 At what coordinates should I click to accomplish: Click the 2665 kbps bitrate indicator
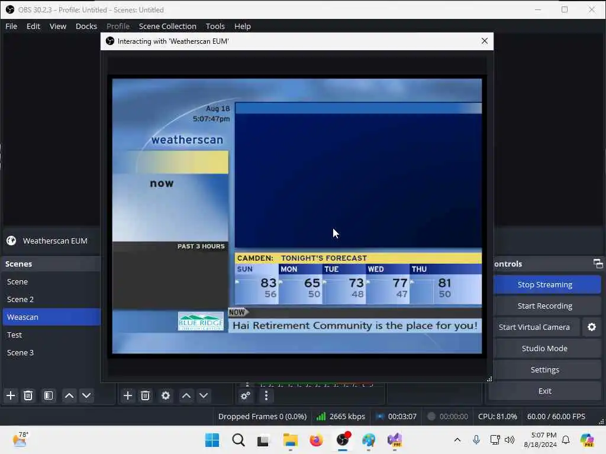click(x=340, y=417)
